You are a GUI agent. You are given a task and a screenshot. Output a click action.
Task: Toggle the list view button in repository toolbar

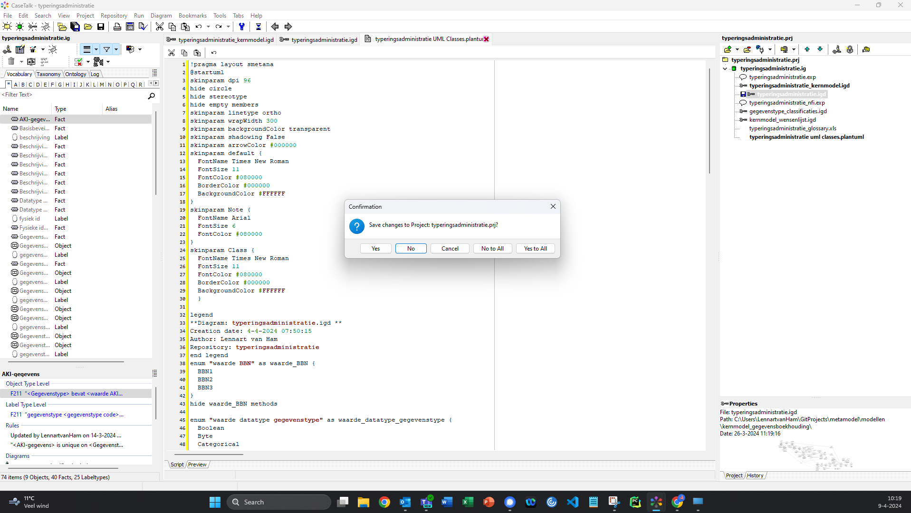pyautogui.click(x=87, y=49)
